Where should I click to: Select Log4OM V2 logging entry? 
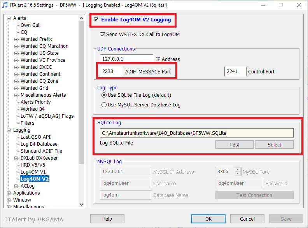(x=35, y=179)
